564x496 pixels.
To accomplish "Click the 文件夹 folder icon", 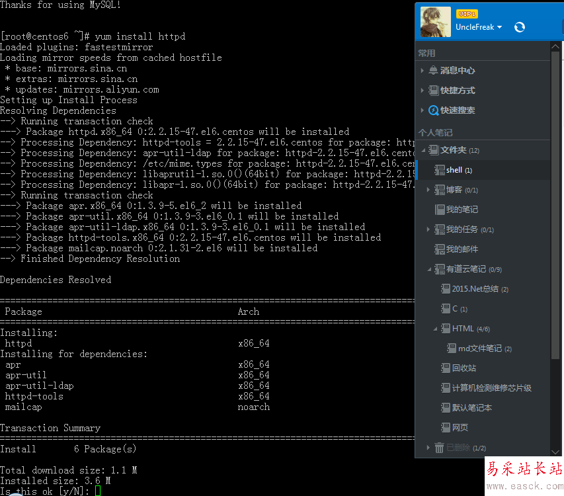I will click(x=434, y=149).
